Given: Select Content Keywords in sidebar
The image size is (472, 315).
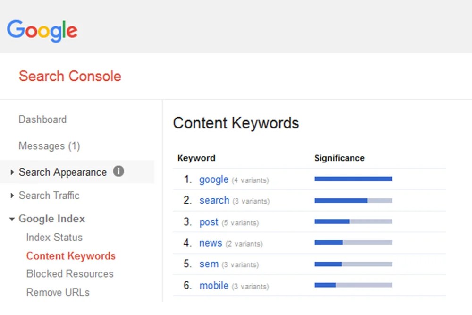Looking at the screenshot, I should point(71,256).
